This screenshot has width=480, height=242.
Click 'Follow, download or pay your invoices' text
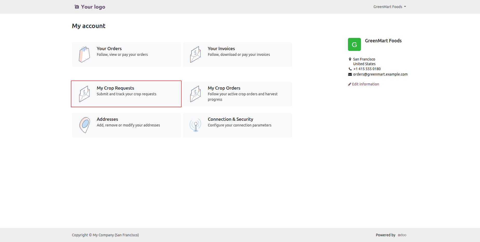coord(239,55)
